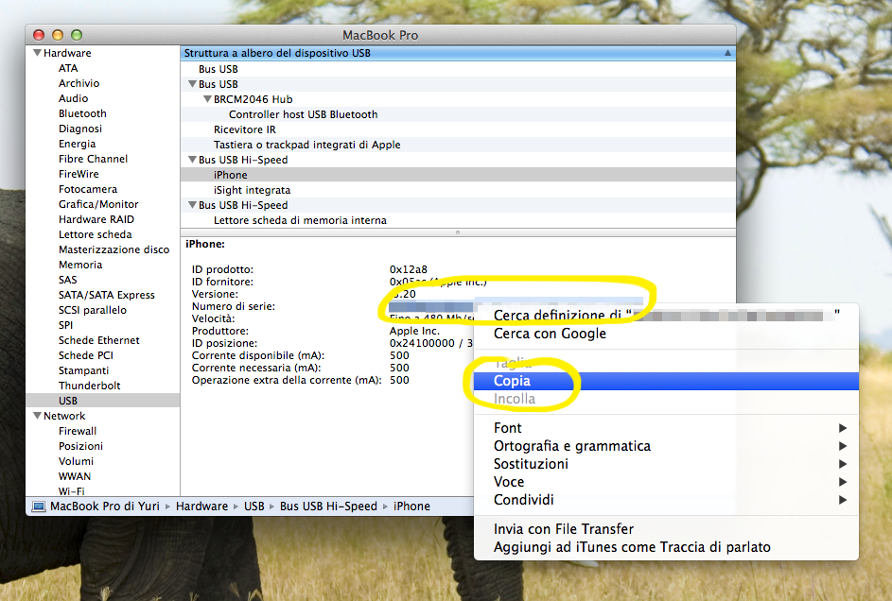Select FireWire in the sidebar
The image size is (892, 601).
pos(79,174)
